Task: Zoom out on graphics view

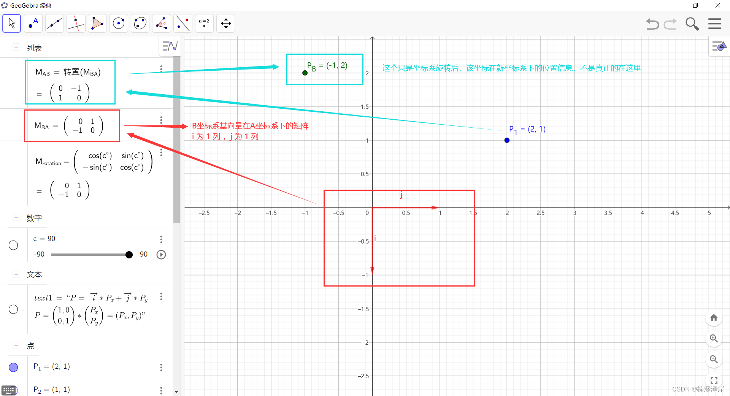Action: click(714, 359)
